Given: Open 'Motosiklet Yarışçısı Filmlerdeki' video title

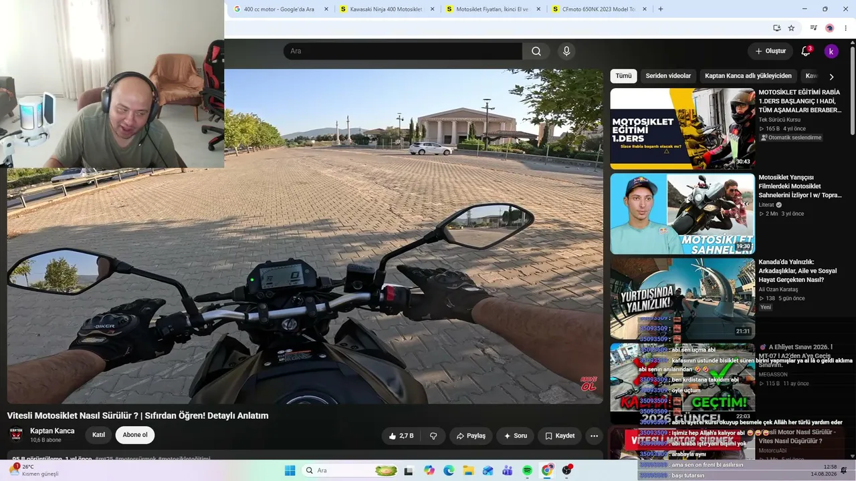Looking at the screenshot, I should point(800,186).
